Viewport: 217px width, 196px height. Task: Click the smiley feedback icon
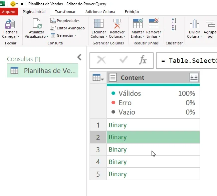[x=13, y=4]
